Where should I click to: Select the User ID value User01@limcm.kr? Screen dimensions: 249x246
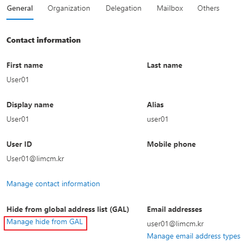35,158
